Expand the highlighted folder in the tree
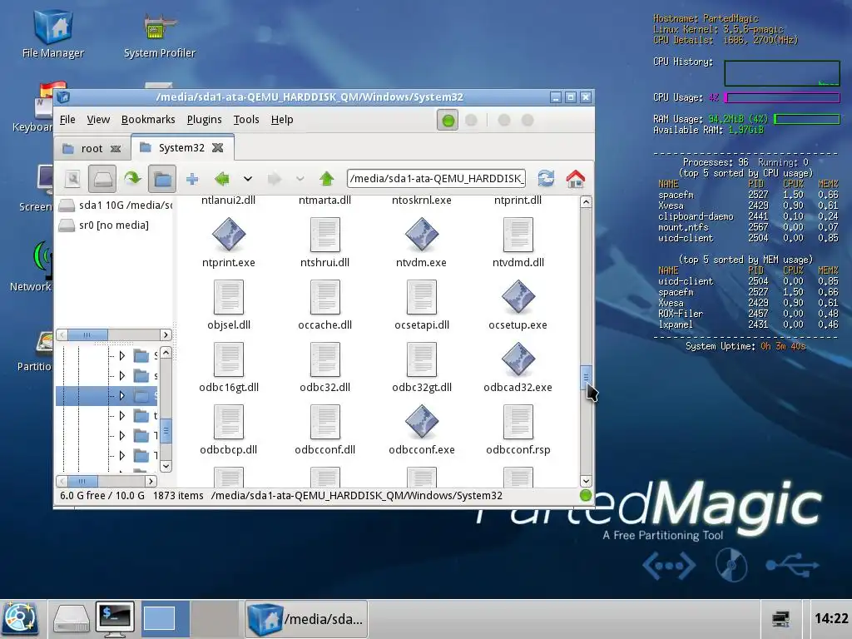This screenshot has width=852, height=639. (121, 395)
